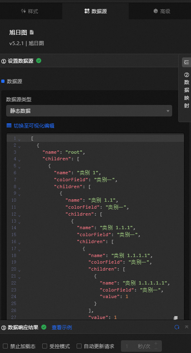
Task: Fold the children array at line 4
Action: [19, 161]
